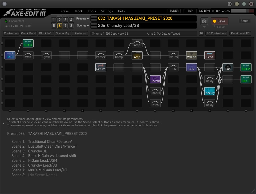The height and width of the screenshot is (194, 256).
Task: Click the Return block
Action: tap(101, 67)
